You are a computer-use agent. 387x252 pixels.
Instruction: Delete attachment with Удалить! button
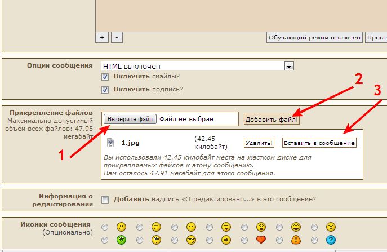[259, 143]
